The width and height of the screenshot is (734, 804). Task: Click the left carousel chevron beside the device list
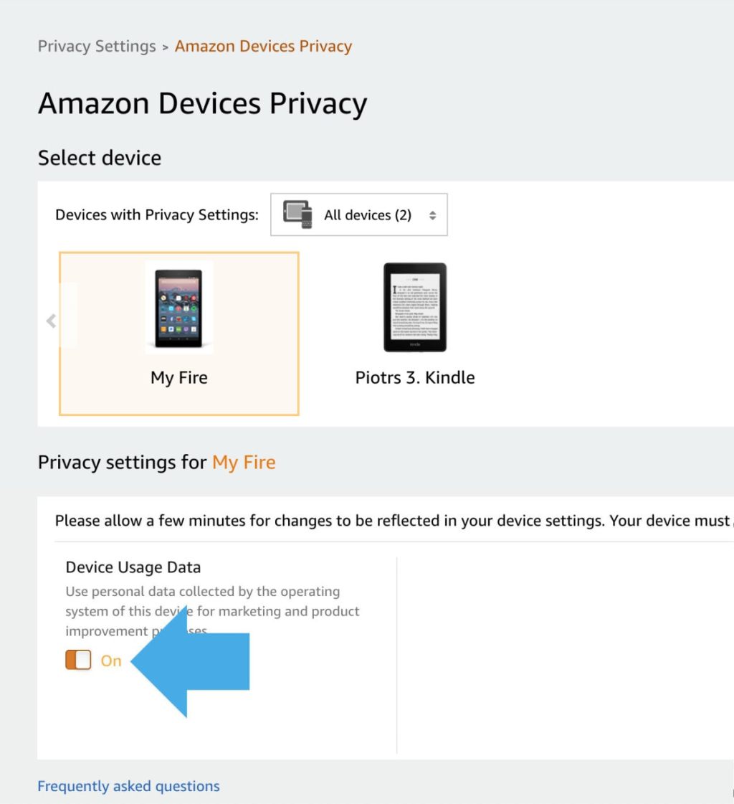click(x=51, y=321)
